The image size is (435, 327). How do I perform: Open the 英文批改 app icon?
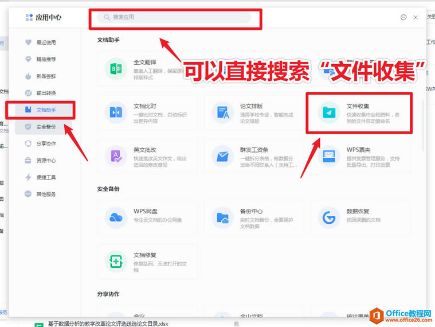pyautogui.click(x=116, y=156)
